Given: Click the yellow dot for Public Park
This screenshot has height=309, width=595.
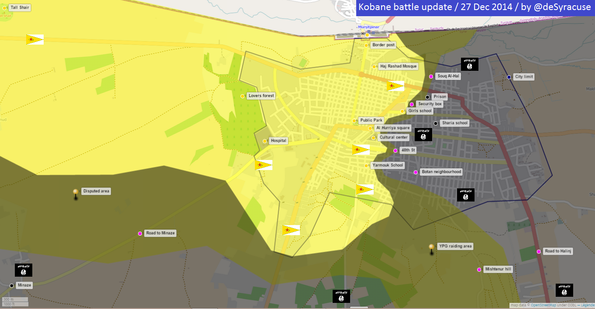Looking at the screenshot, I should pyautogui.click(x=354, y=121).
